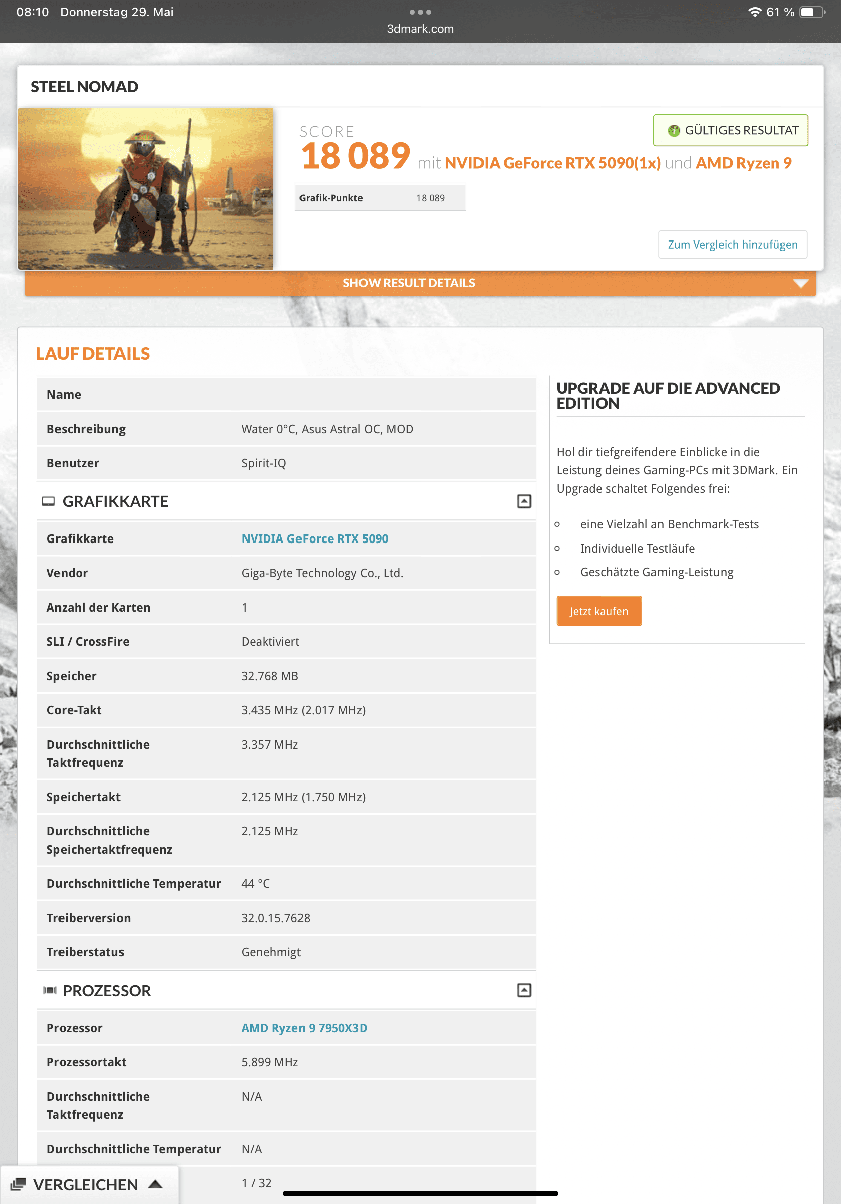Viewport: 841px width, 1204px height.
Task: Click the compare stack icon
Action: coord(18,1184)
